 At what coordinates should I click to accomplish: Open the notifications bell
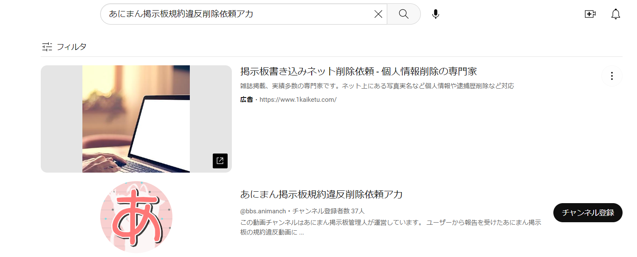click(615, 14)
